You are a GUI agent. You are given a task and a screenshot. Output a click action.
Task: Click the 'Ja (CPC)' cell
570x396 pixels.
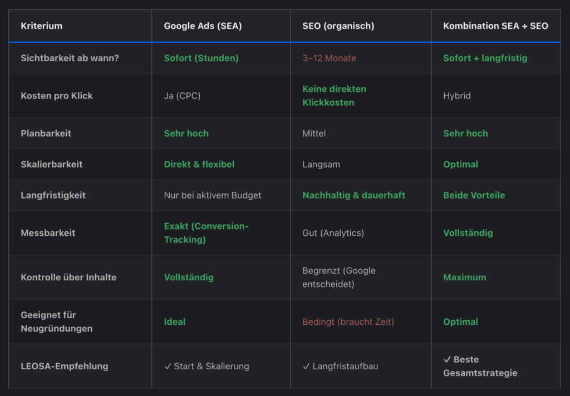point(182,96)
